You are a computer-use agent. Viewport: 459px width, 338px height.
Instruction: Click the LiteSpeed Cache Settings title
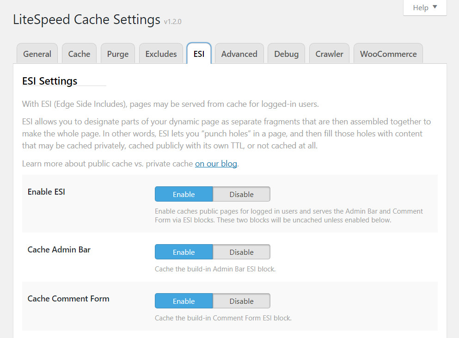(86, 19)
